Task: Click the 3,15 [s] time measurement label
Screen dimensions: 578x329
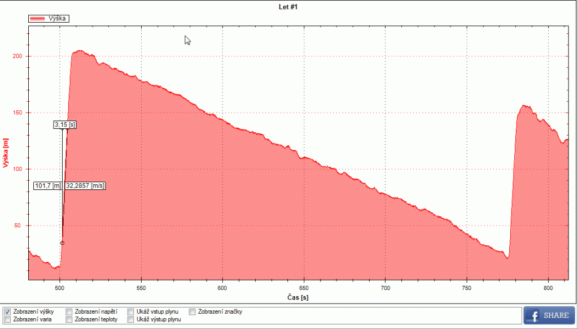Action: [65, 124]
